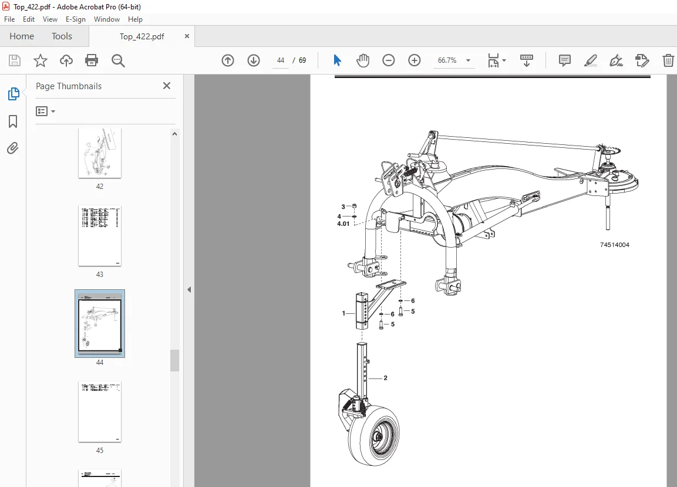Open the attachments paperclip panel
This screenshot has height=487, width=677.
[x=13, y=148]
